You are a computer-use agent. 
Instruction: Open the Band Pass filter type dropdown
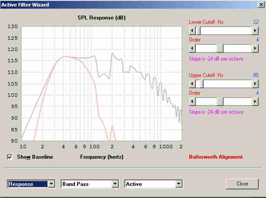tap(115, 184)
